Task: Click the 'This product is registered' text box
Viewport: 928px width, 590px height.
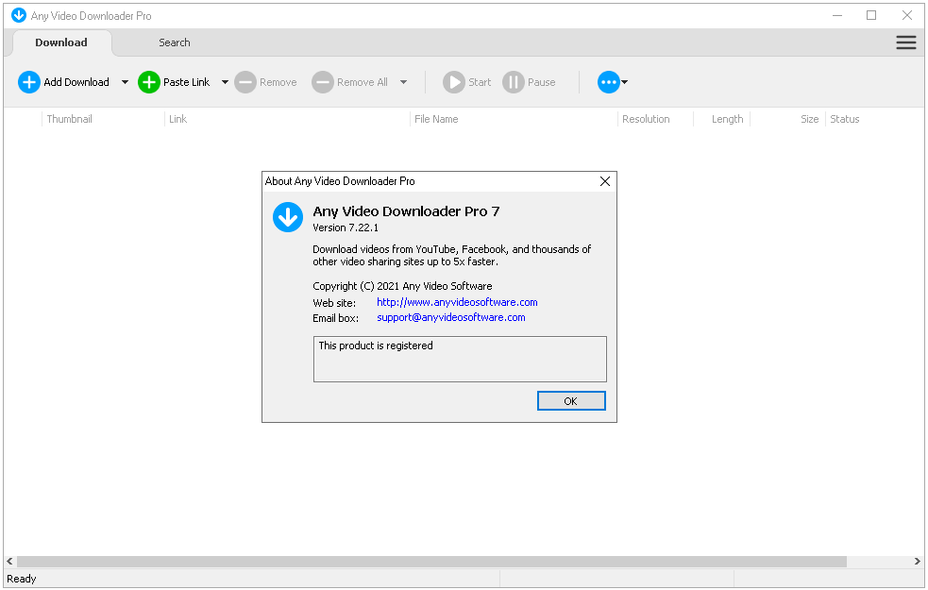Action: [460, 360]
